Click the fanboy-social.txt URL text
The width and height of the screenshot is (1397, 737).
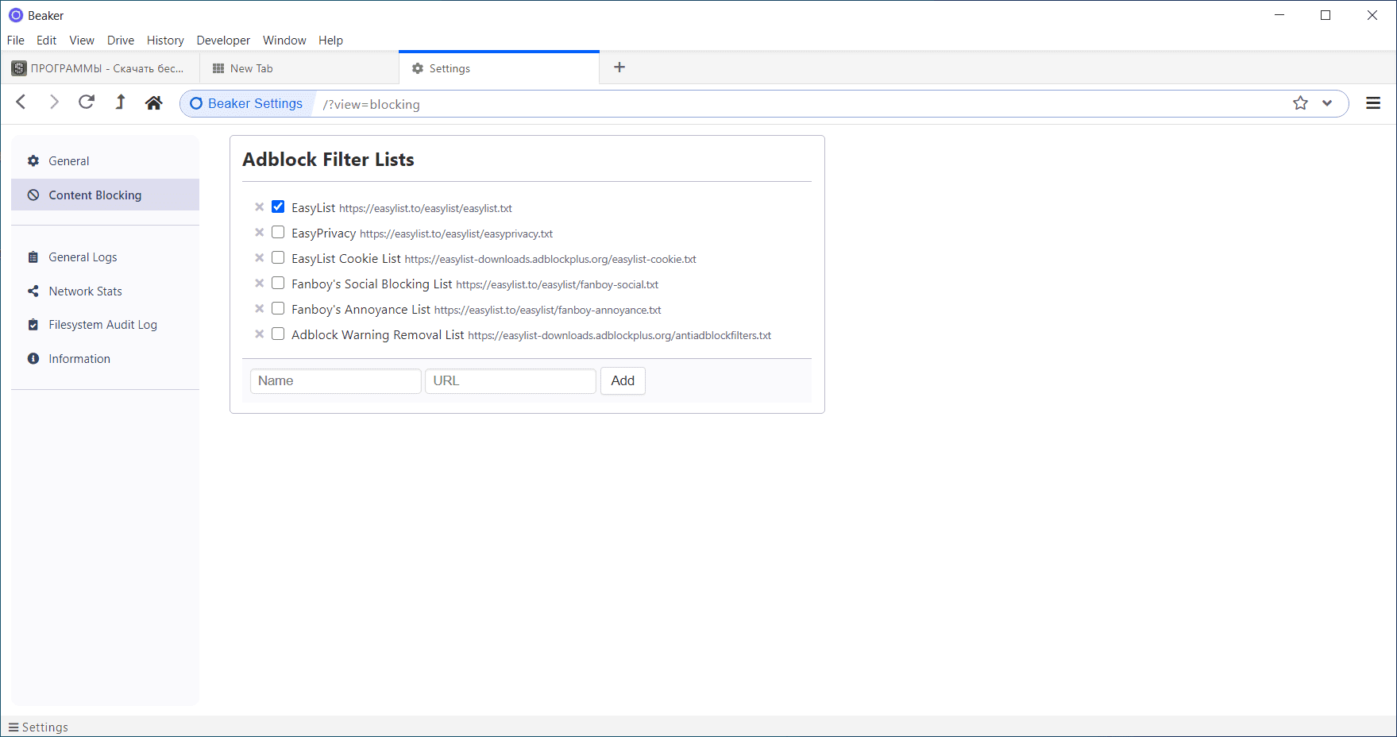click(x=557, y=285)
